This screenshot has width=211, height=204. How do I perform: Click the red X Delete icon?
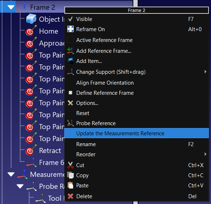[x=70, y=196]
